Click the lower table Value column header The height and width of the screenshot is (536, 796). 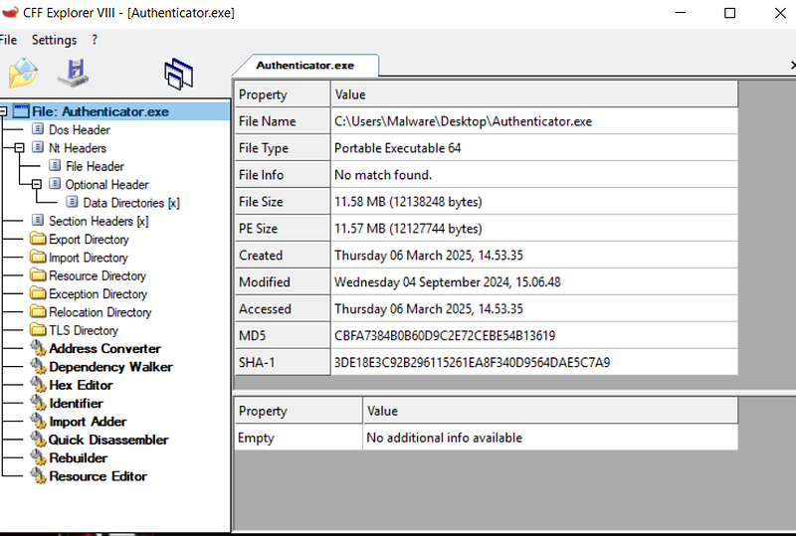click(551, 411)
